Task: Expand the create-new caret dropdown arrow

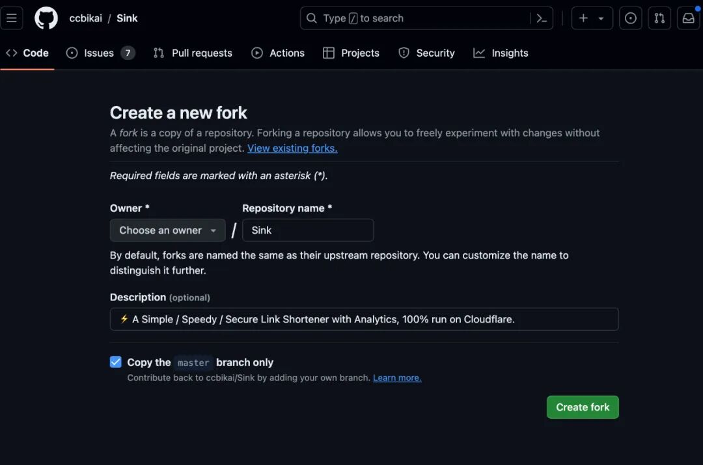Action: pos(601,18)
